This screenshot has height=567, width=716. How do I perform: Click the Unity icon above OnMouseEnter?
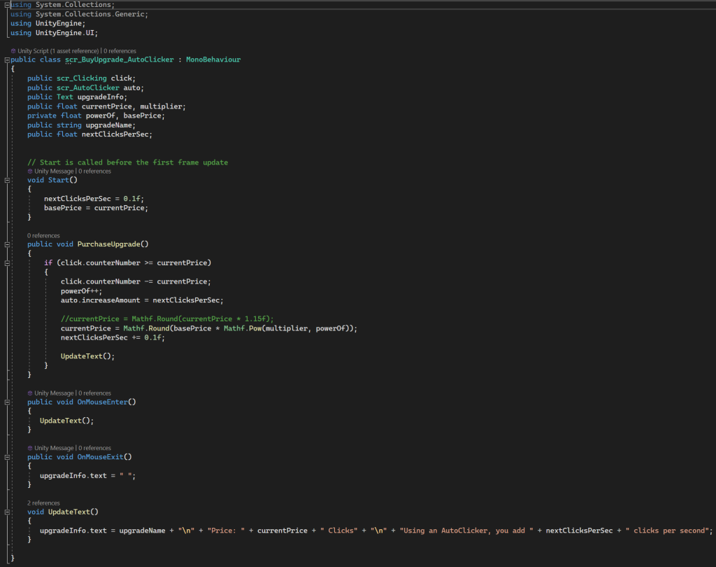(x=30, y=393)
